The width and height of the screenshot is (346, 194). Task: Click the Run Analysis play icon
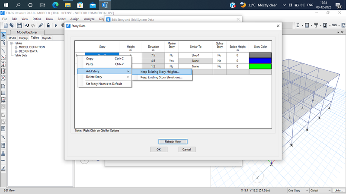pos(56,25)
